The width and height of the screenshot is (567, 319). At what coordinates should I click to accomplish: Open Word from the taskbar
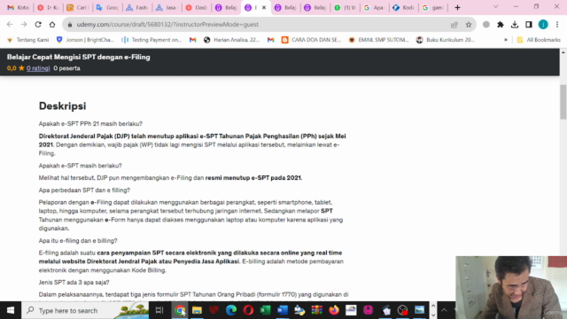(x=283, y=310)
